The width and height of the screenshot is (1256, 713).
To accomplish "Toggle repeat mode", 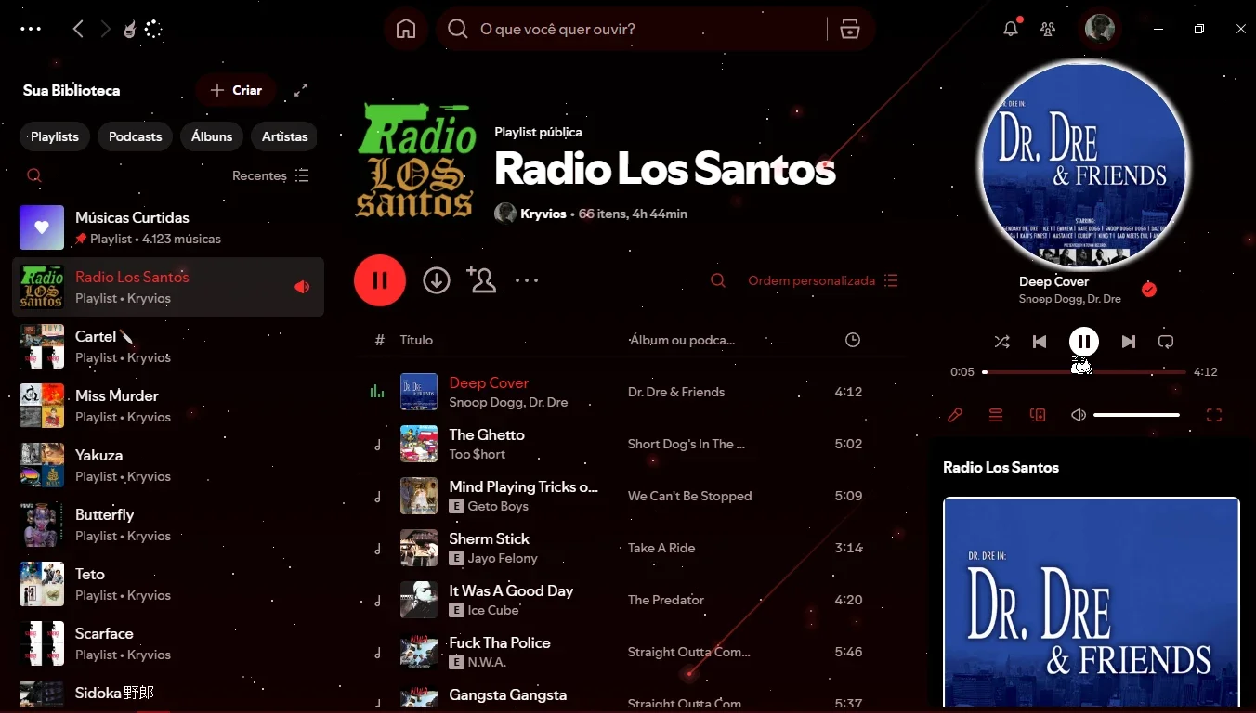I will (1166, 342).
